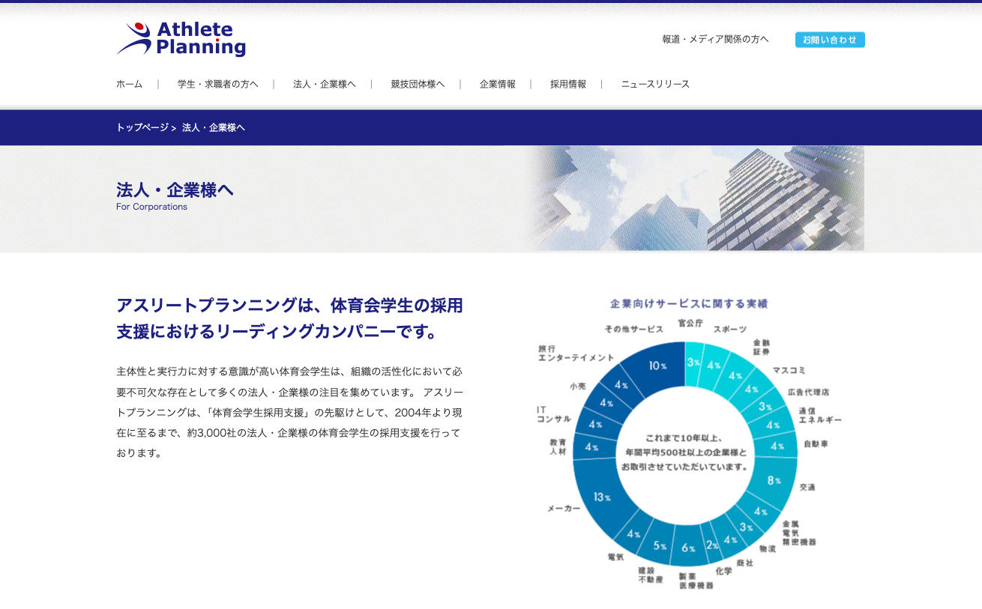The image size is (982, 609).
Task: Open 学生・求職者の方へ menu item
Action: (x=217, y=84)
